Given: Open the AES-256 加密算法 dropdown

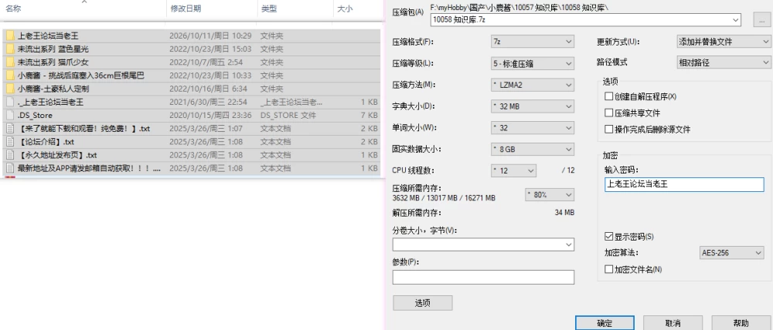Looking at the screenshot, I should coord(731,253).
